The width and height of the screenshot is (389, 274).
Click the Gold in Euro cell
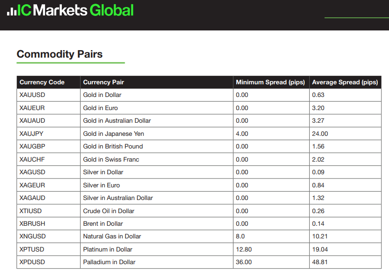click(x=100, y=108)
